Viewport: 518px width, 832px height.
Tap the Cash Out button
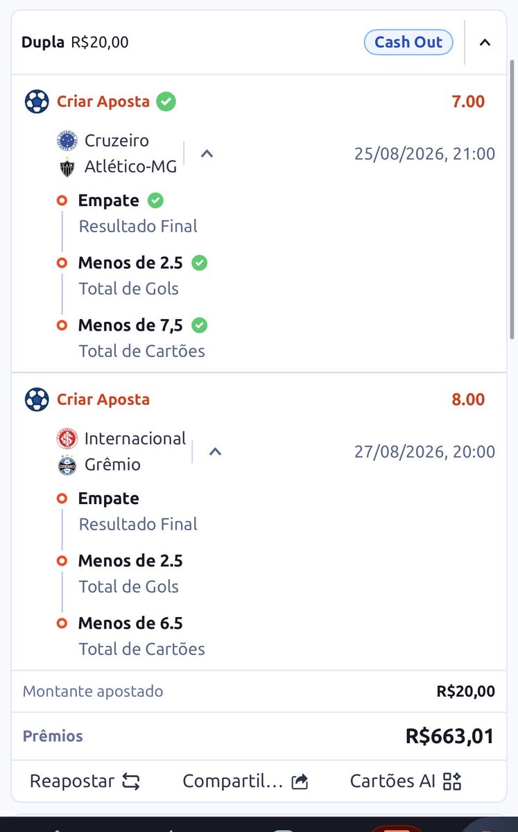(408, 42)
